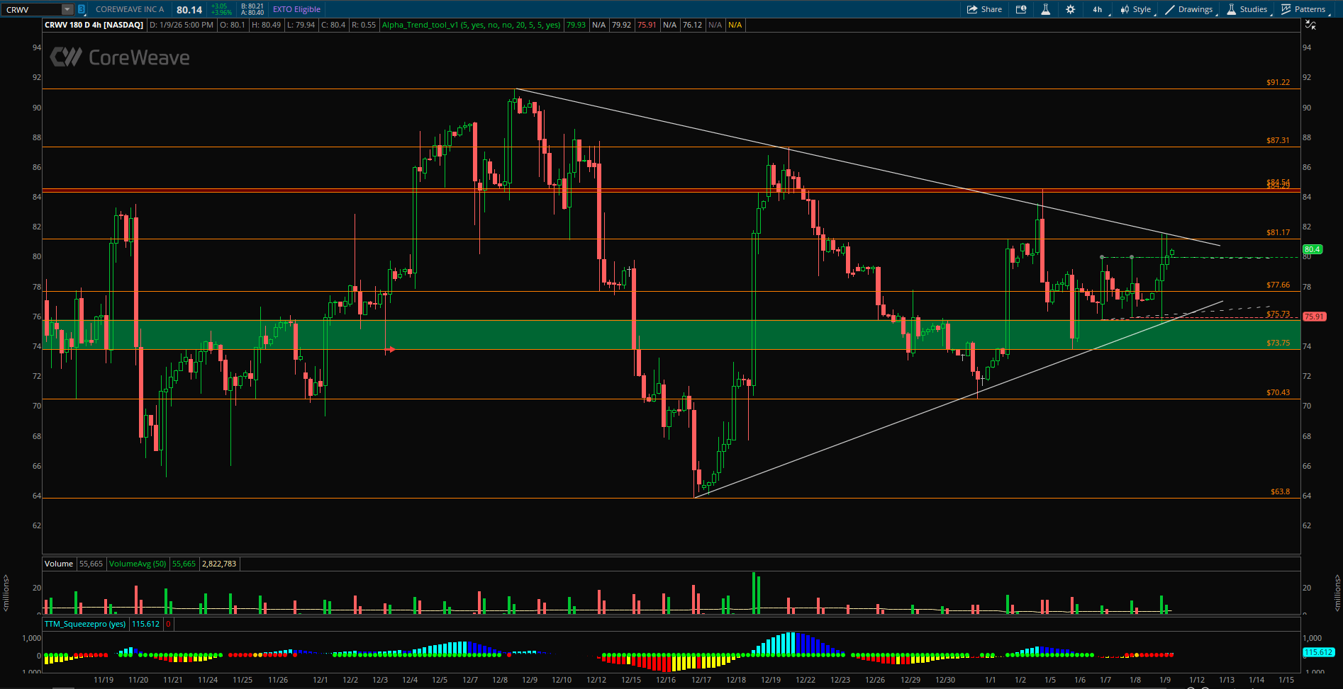Collapse the left <millions> volume axis toggle
The image size is (1343, 689).
[6, 593]
